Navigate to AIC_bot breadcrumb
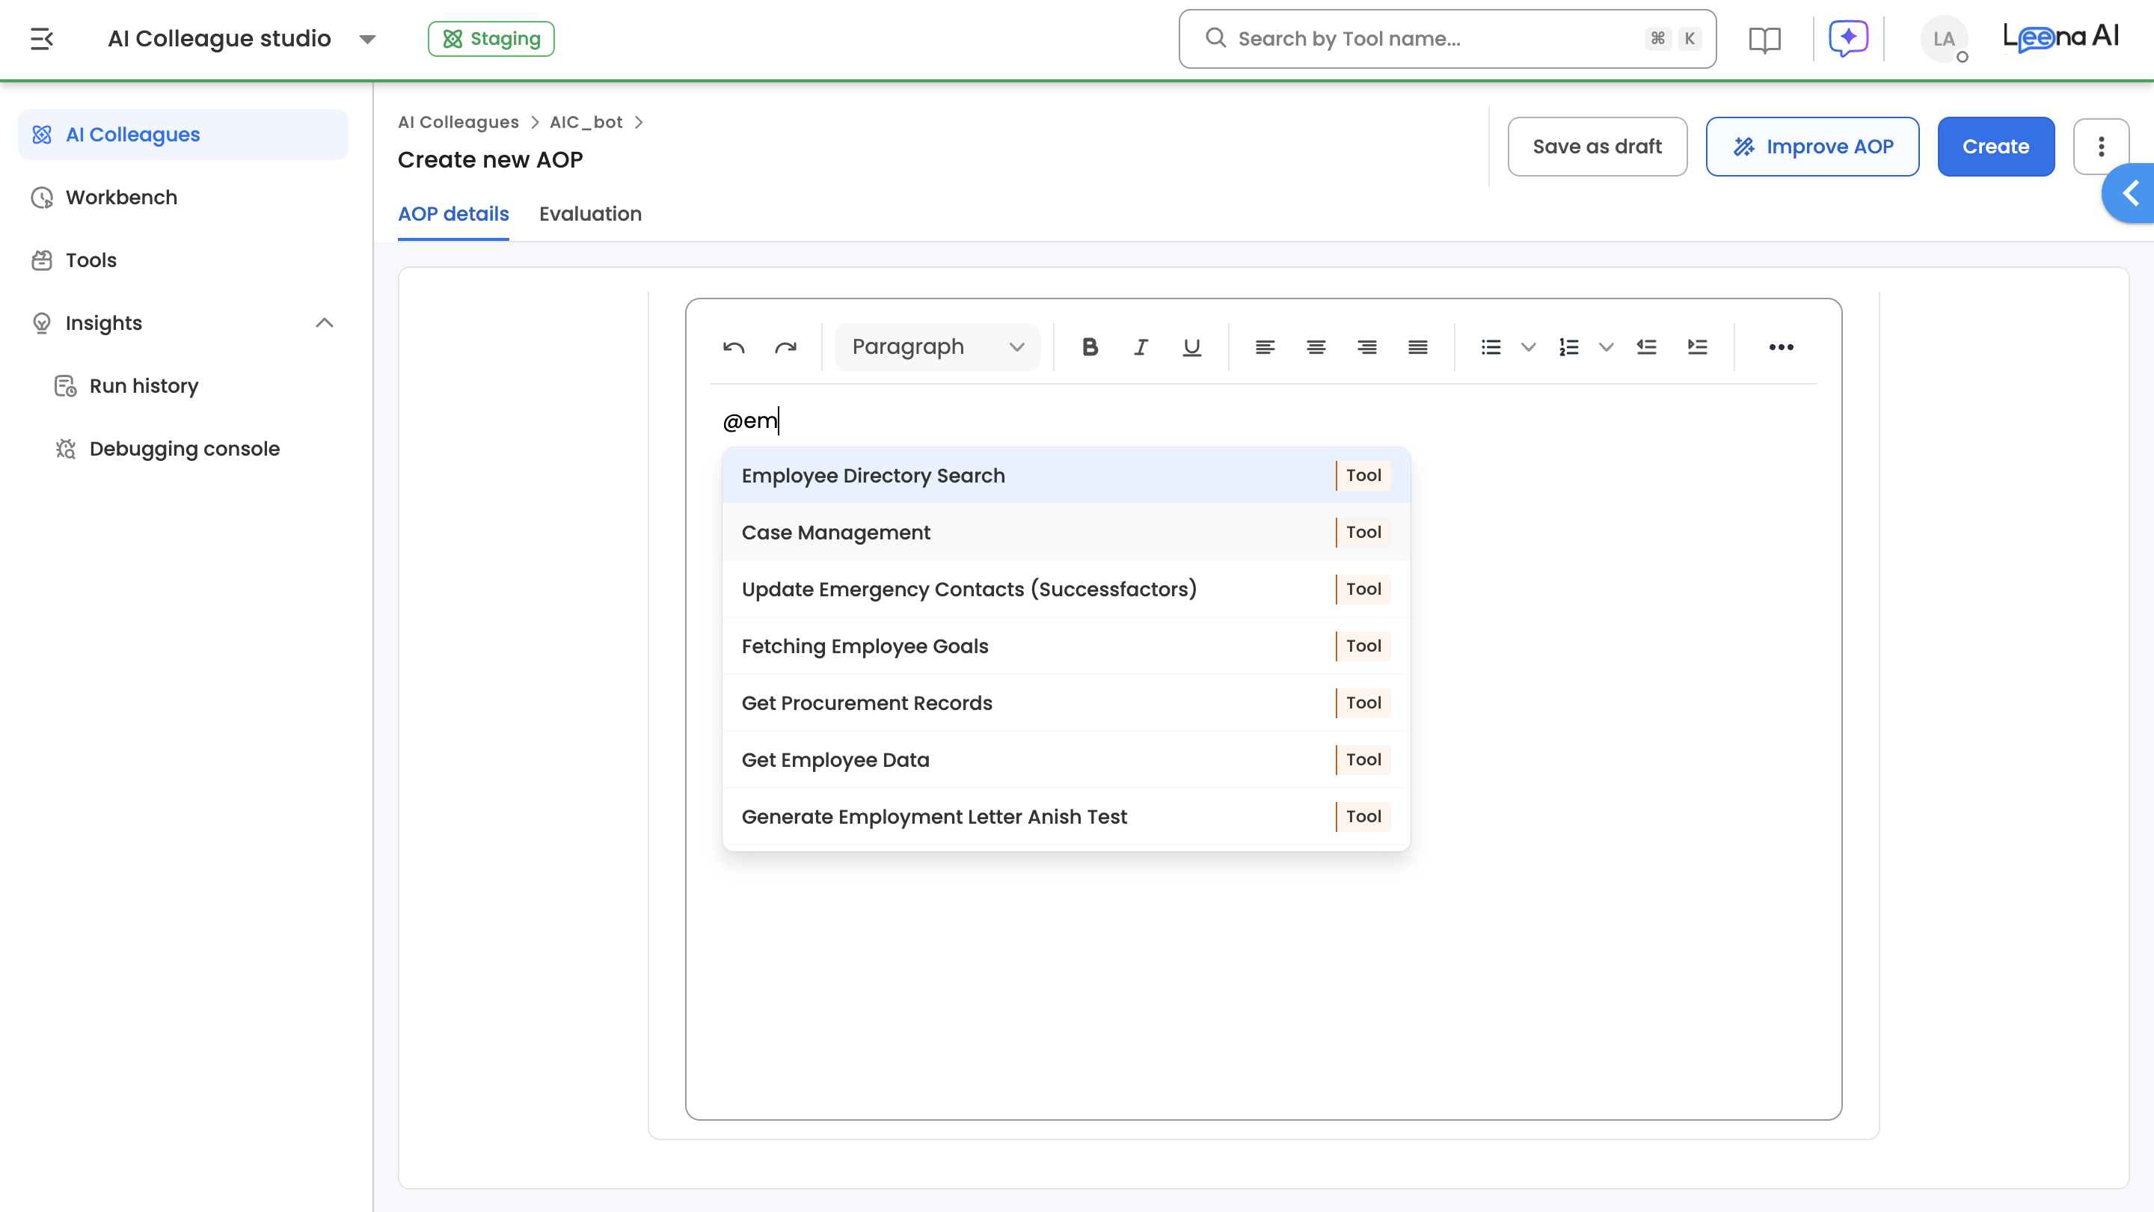Image resolution: width=2154 pixels, height=1212 pixels. tap(586, 122)
